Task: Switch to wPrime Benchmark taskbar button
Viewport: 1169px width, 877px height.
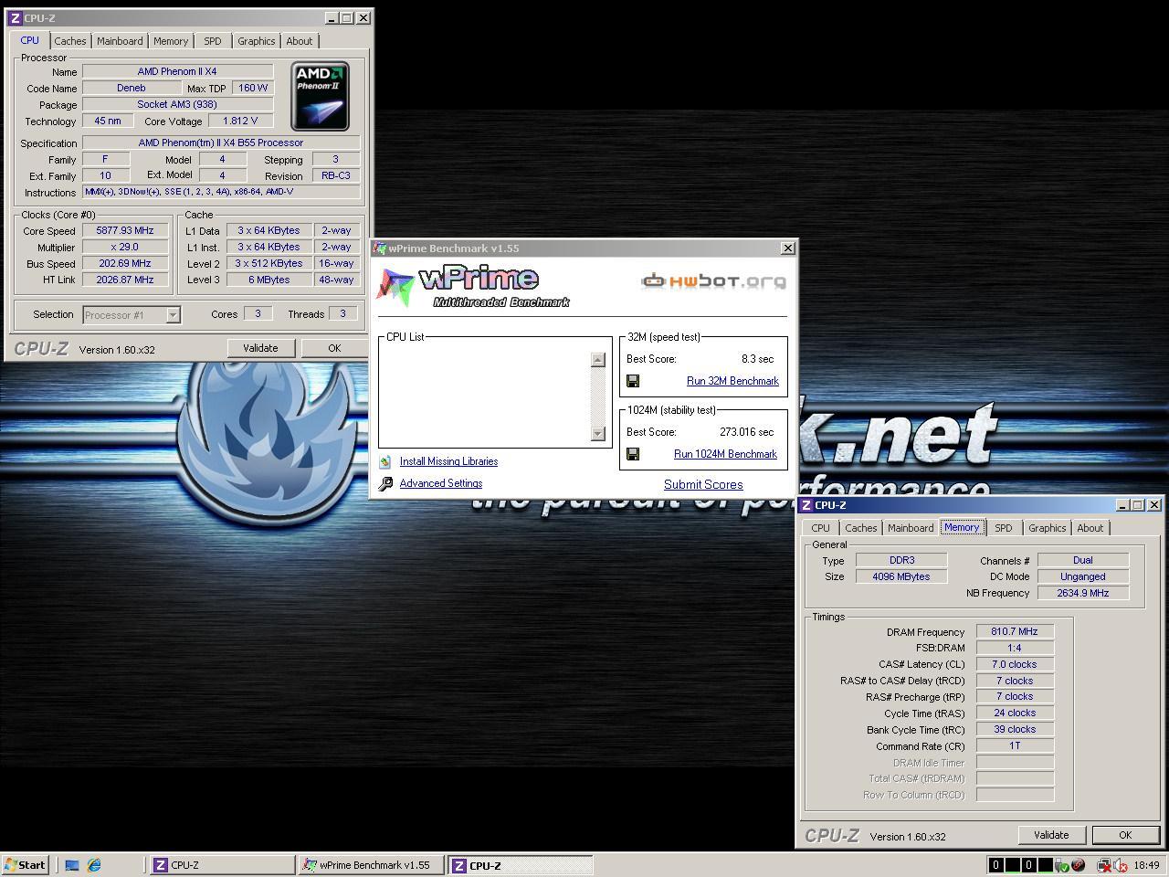Action: coord(371,865)
